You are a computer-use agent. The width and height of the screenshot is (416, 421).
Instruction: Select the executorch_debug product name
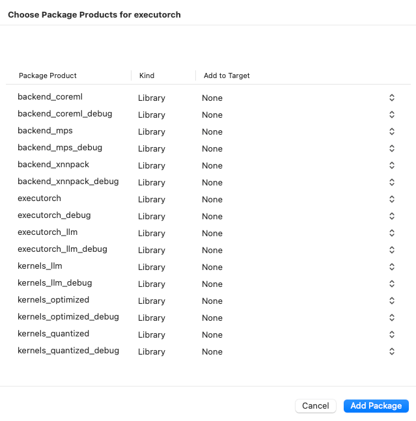pos(54,215)
